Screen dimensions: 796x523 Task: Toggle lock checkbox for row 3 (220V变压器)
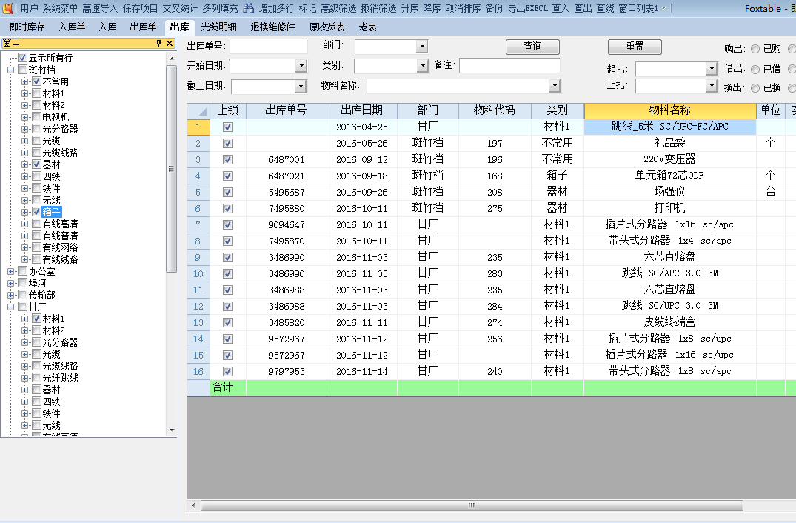click(227, 159)
